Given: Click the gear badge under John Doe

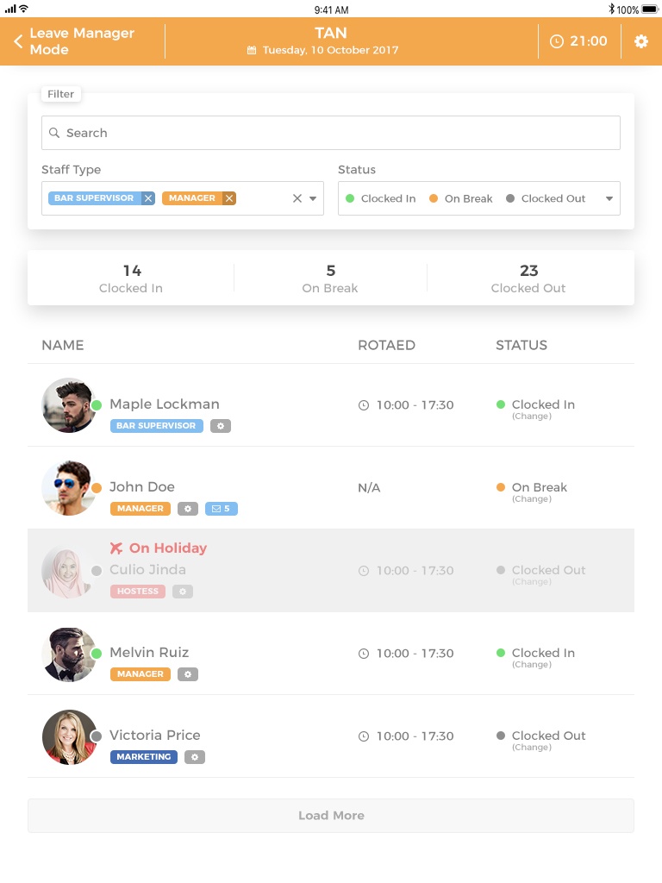Looking at the screenshot, I should (x=188, y=509).
